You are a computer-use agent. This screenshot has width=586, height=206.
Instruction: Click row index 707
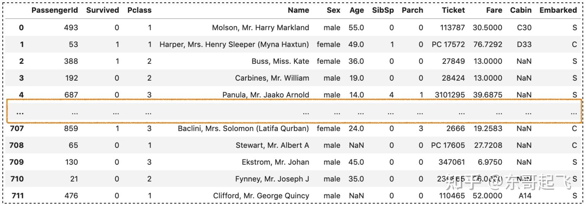point(17,128)
